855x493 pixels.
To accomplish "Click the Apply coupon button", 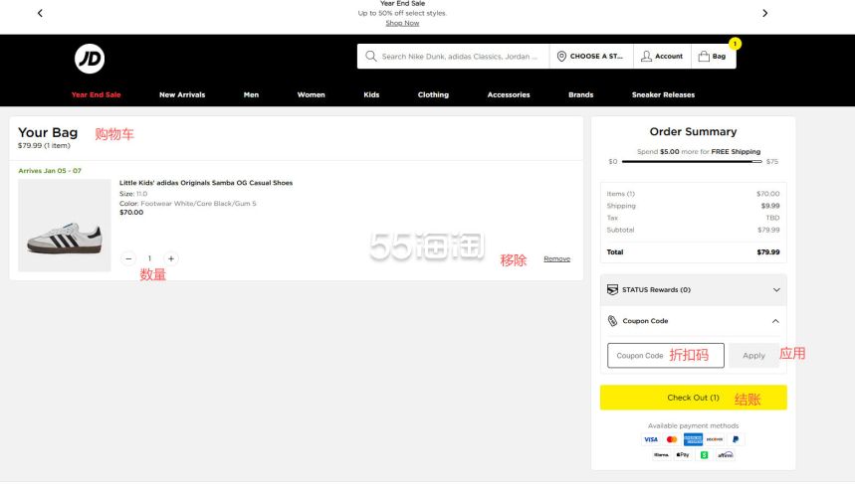I will (x=753, y=356).
